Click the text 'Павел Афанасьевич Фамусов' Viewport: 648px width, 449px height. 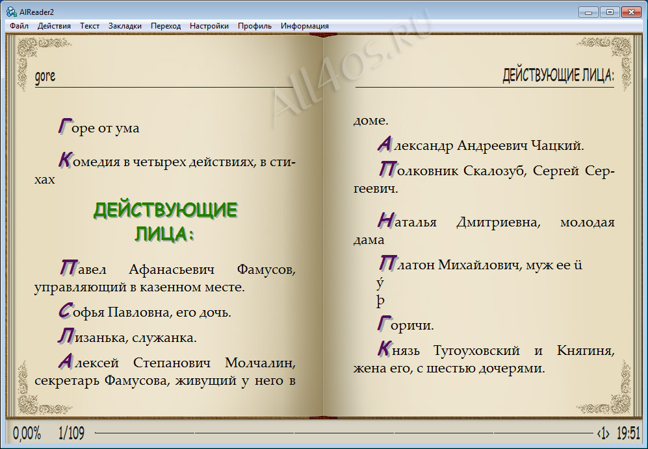[x=177, y=269]
